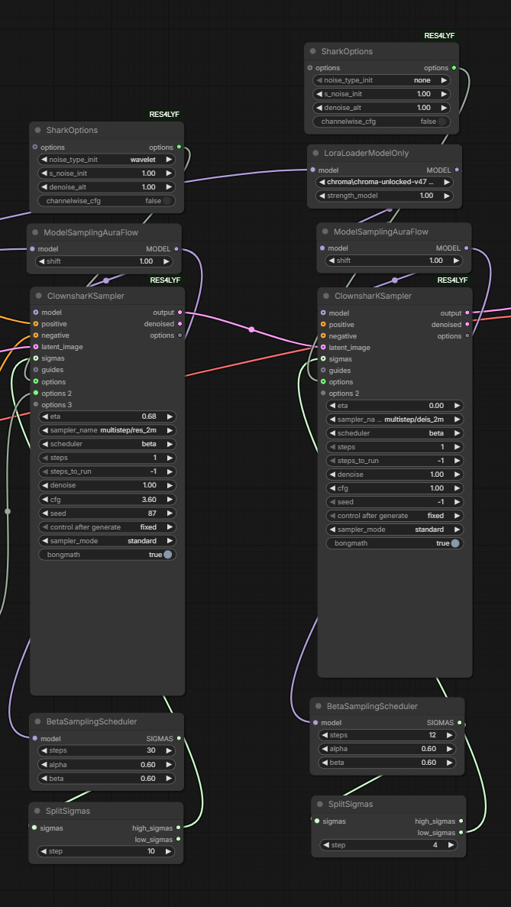Collapse the BetaSamplingScheduler node with 30 steps

point(39,722)
